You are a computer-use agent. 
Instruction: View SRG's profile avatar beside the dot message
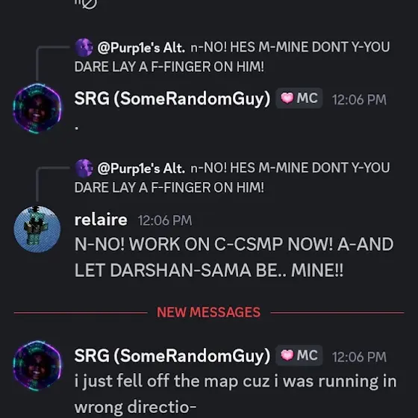(37, 108)
